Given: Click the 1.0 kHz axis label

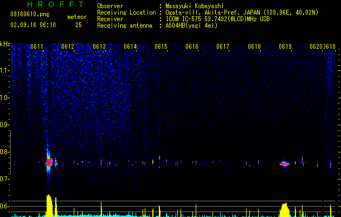Looking at the screenshot, I should point(5,98).
